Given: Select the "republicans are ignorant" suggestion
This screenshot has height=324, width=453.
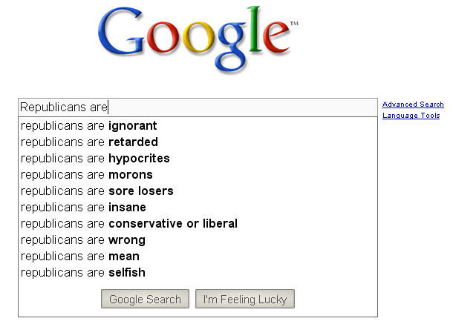Looking at the screenshot, I should point(89,126).
